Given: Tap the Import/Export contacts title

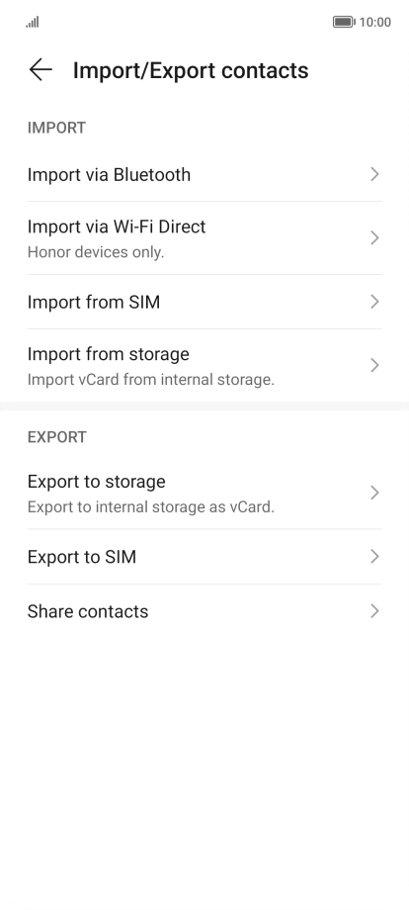Looking at the screenshot, I should coord(191,70).
